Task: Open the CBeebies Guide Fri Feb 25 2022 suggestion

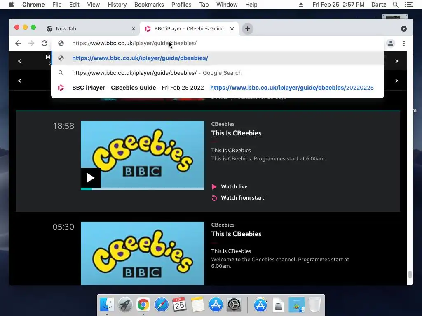Action: pyautogui.click(x=218, y=88)
